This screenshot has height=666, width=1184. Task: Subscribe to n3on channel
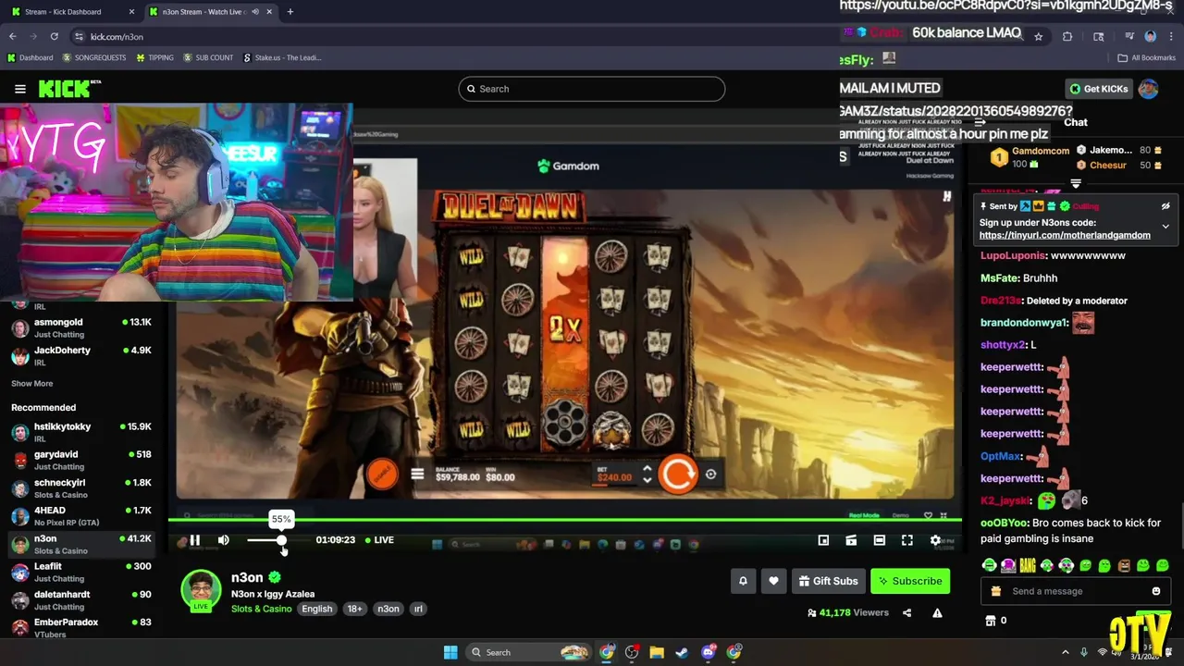tap(910, 581)
